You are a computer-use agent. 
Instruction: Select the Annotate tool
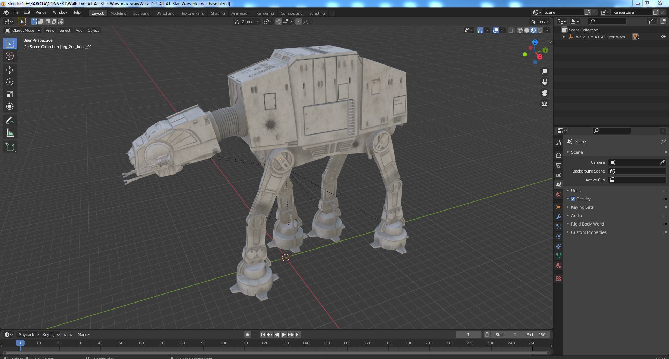pos(10,121)
